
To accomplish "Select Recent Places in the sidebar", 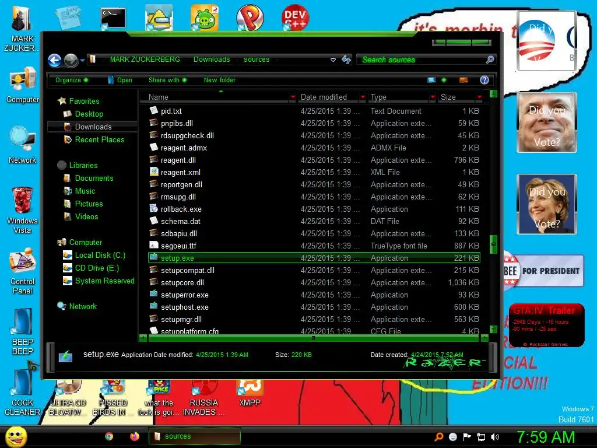I will click(x=99, y=139).
